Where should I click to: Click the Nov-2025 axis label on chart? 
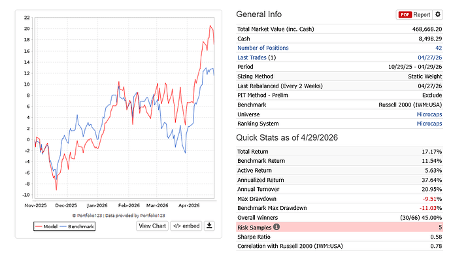pyautogui.click(x=35, y=205)
